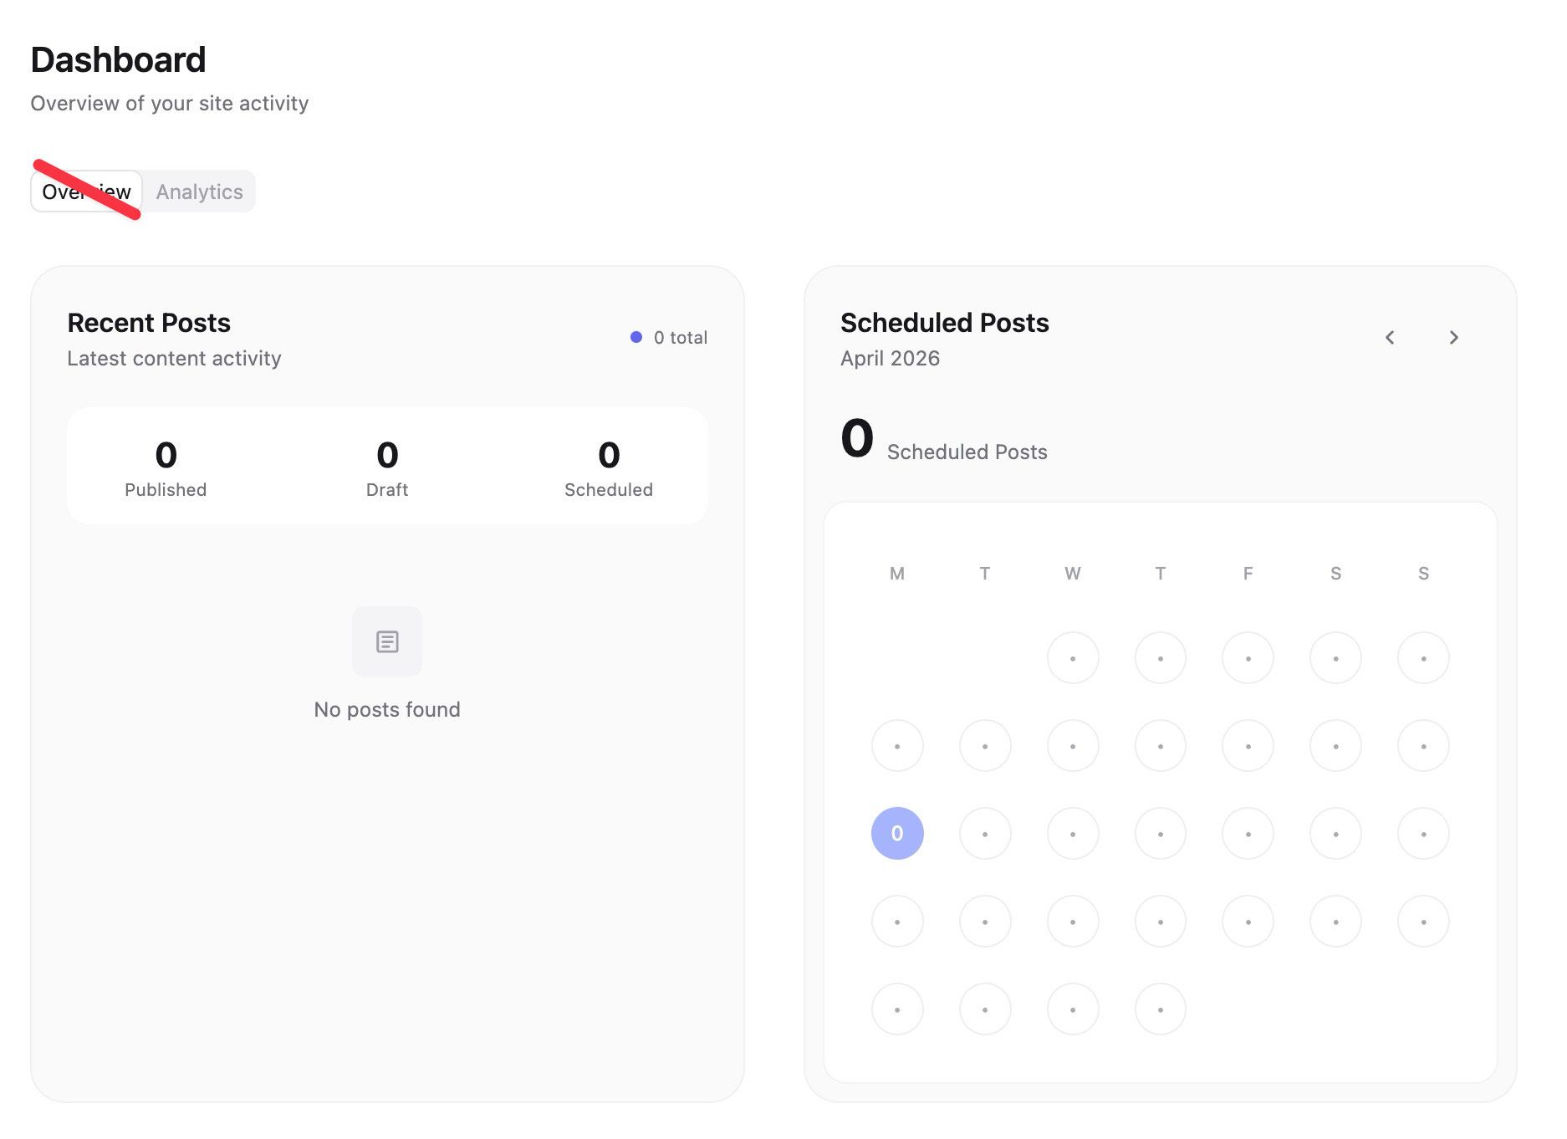
Task: Click the document icon above No posts found
Action: [387, 641]
